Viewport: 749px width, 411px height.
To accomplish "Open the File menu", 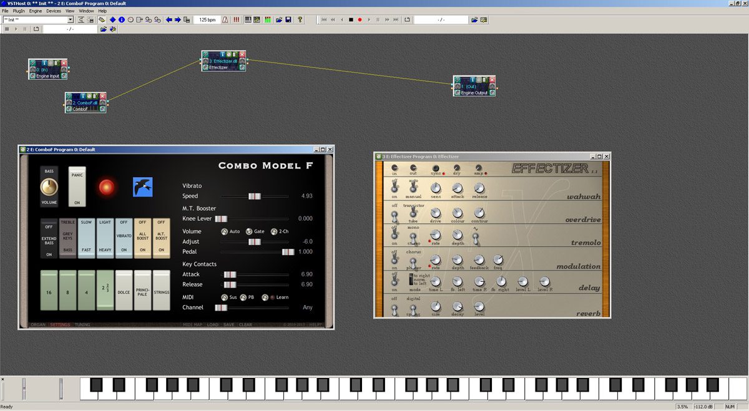I will pyautogui.click(x=6, y=11).
